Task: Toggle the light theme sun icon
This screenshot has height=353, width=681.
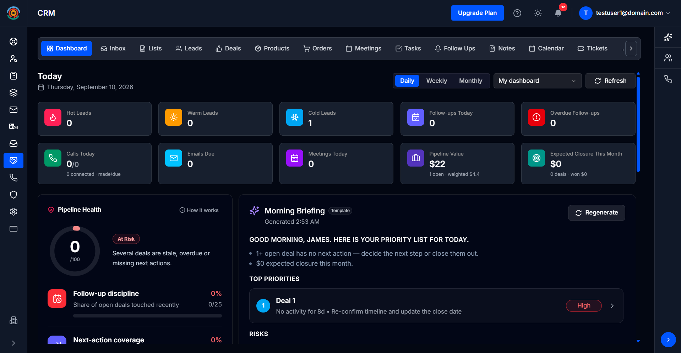Action: coord(538,13)
